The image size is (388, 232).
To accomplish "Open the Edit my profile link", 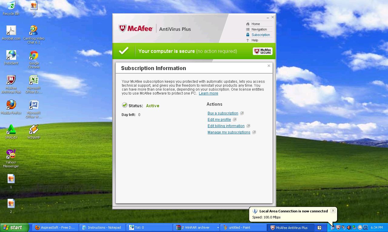I will pos(219,120).
